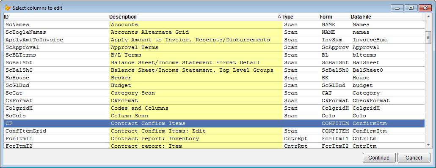This screenshot has width=436, height=168.
Task: Maximize the Select columns to edit window
Action: coord(411,8)
